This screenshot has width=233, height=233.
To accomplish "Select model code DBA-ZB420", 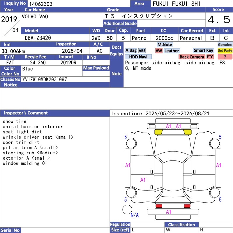I will coord(38,38).
